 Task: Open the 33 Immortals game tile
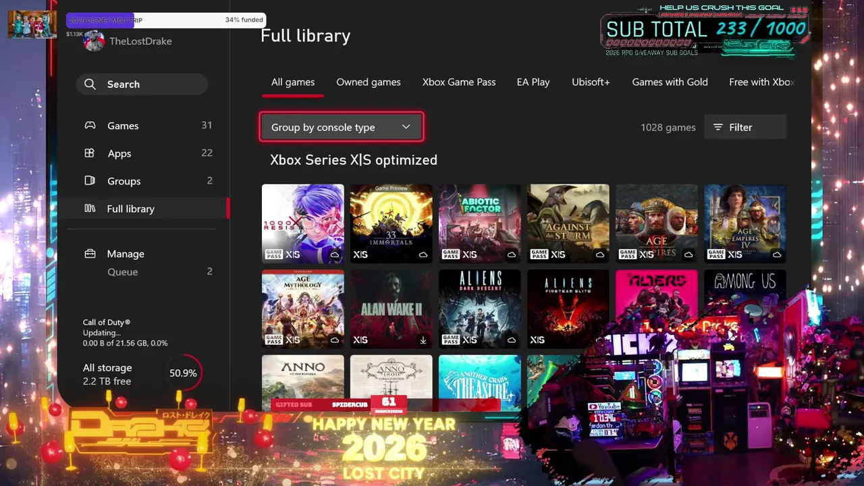(391, 223)
